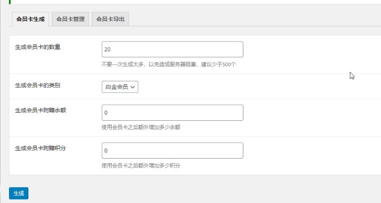Select the 会员卡生成 tab
This screenshot has width=381, height=203.
tap(30, 19)
